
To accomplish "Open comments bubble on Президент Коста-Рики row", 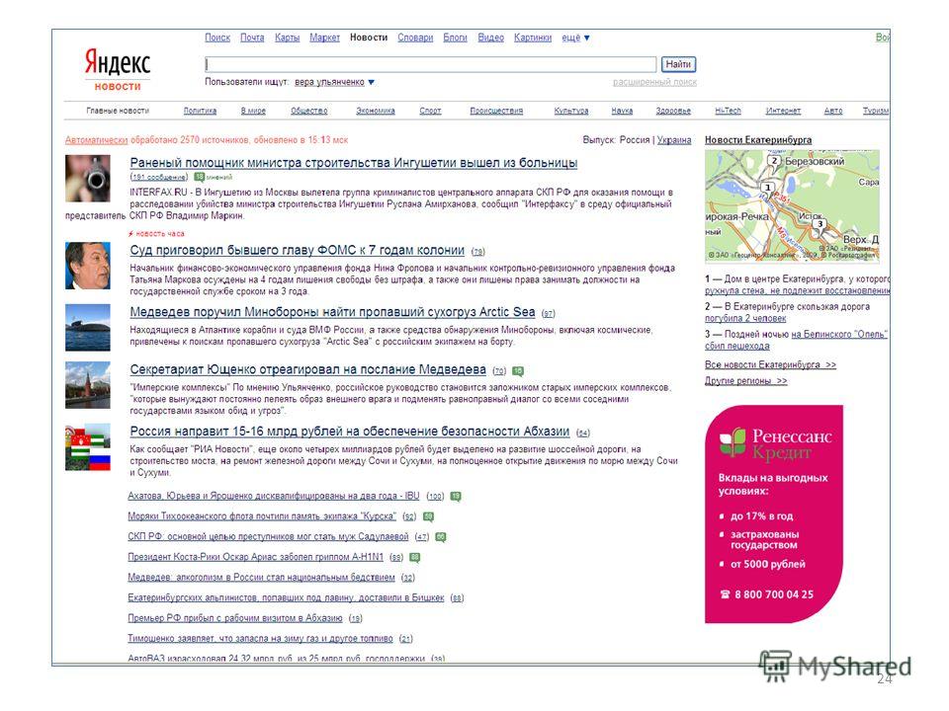I will [415, 557].
